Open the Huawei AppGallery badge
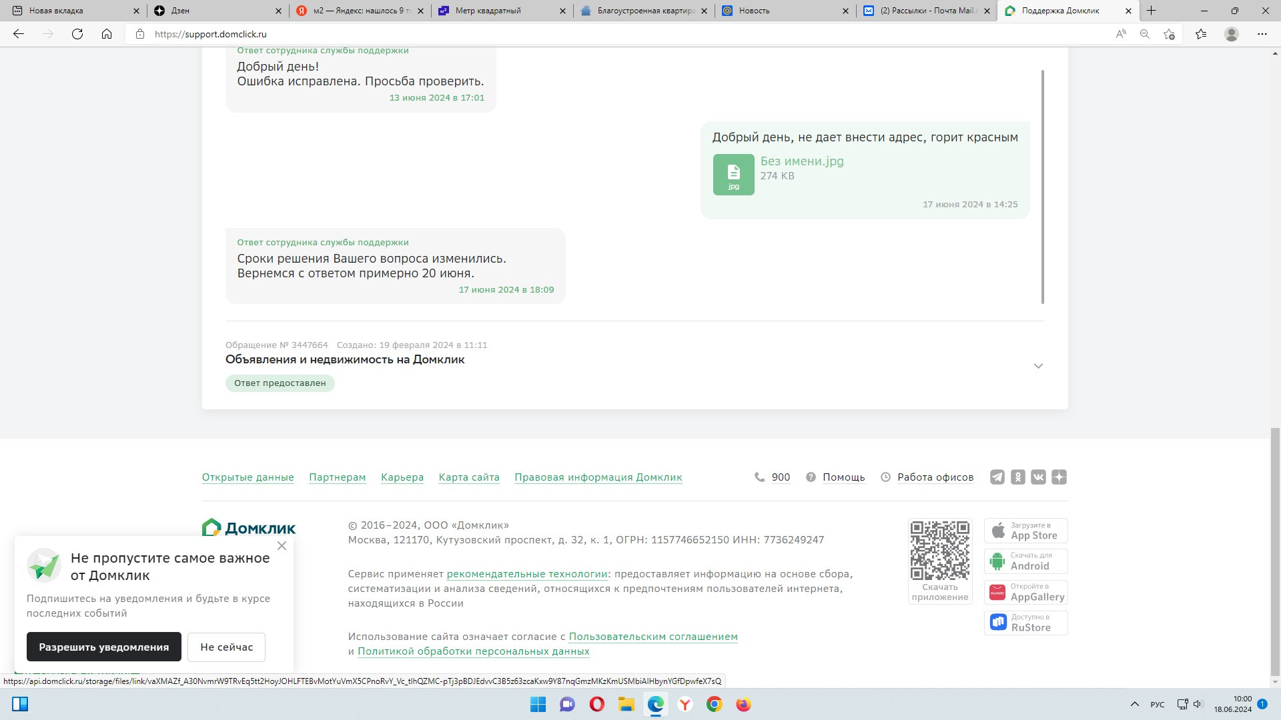Viewport: 1281px width, 720px height. (1025, 592)
